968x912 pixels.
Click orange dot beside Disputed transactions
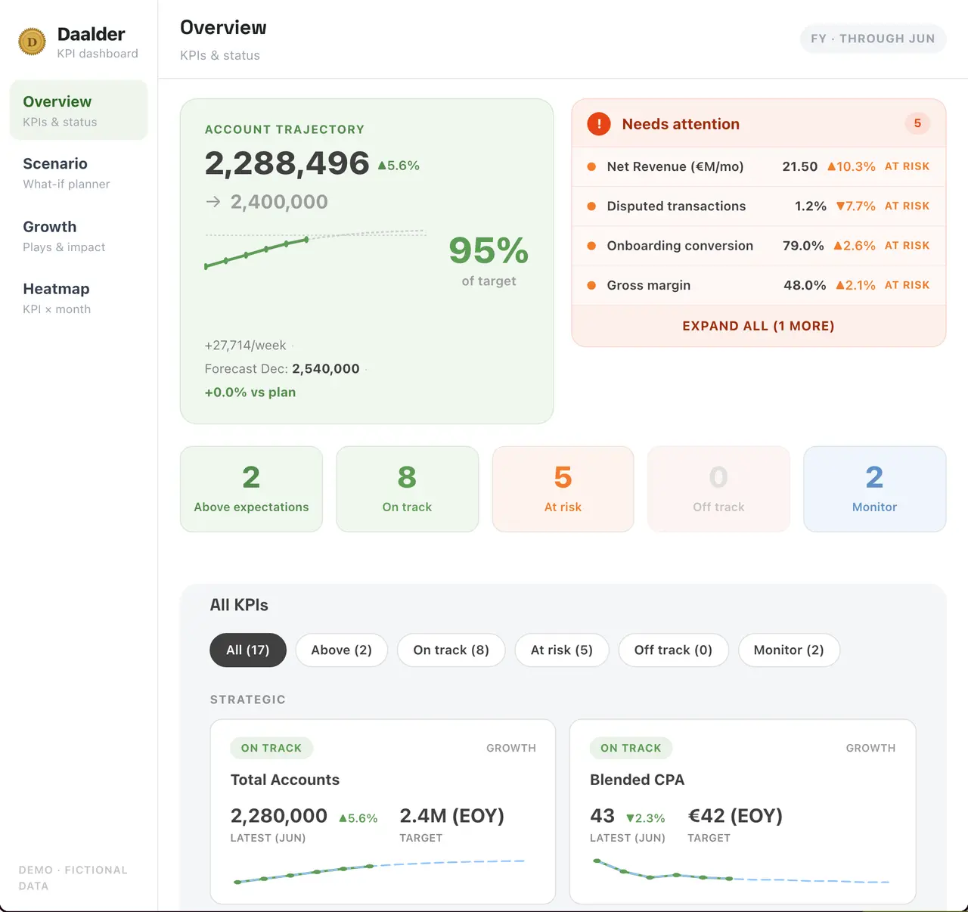[x=591, y=206]
